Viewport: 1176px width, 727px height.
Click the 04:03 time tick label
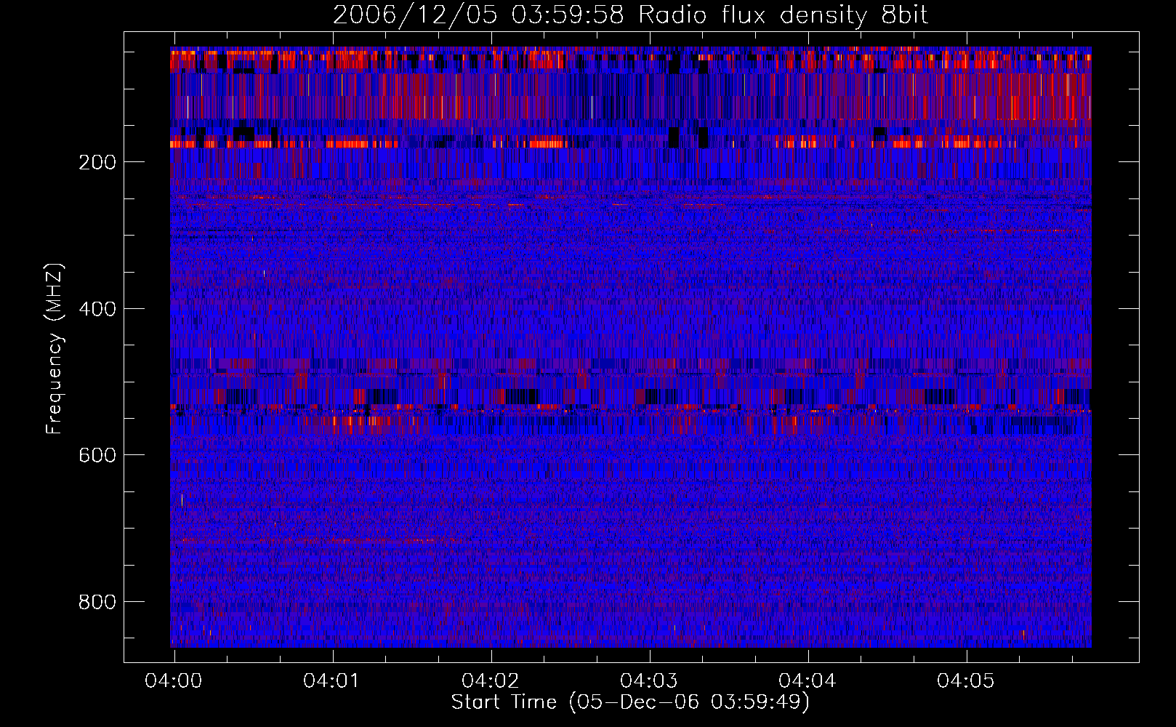(649, 681)
